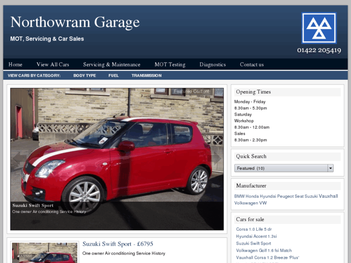Click the Featured Content label on slideshow
The height and width of the screenshot is (263, 351).
pyautogui.click(x=191, y=91)
